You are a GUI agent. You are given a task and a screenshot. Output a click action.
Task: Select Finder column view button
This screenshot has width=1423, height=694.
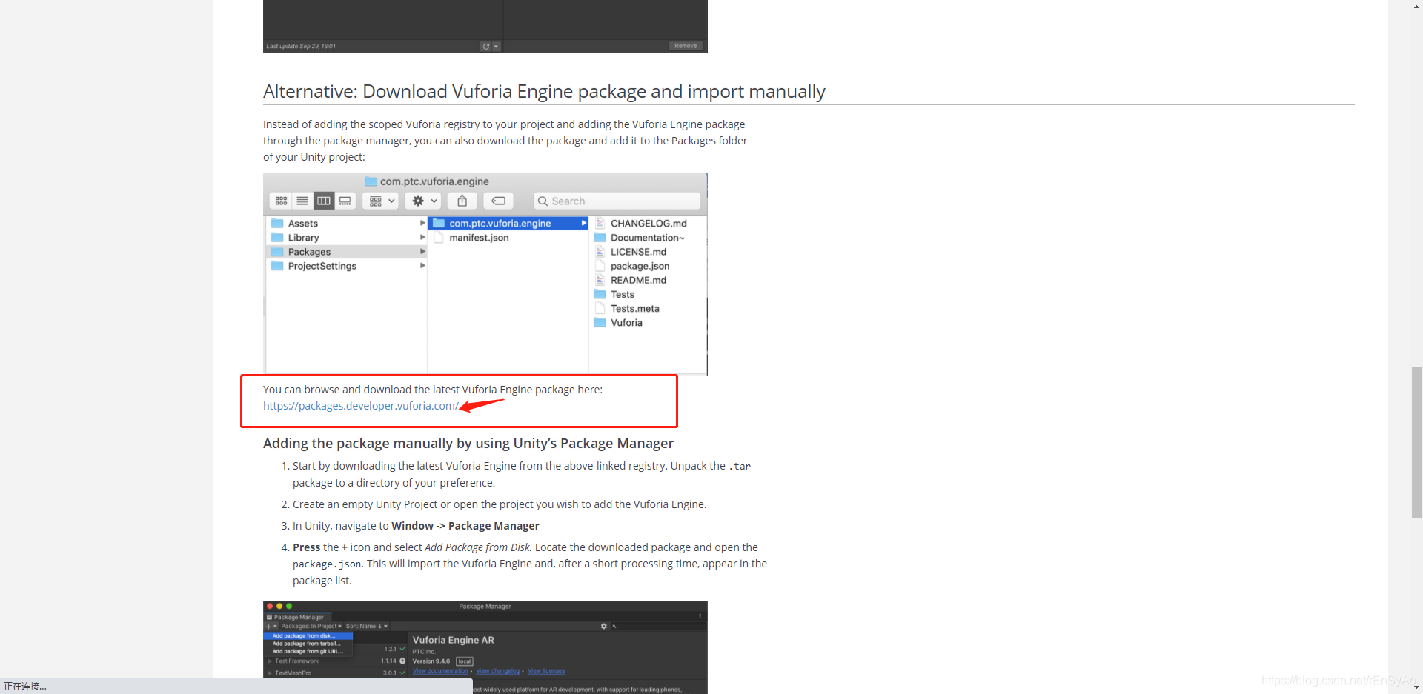click(x=324, y=201)
